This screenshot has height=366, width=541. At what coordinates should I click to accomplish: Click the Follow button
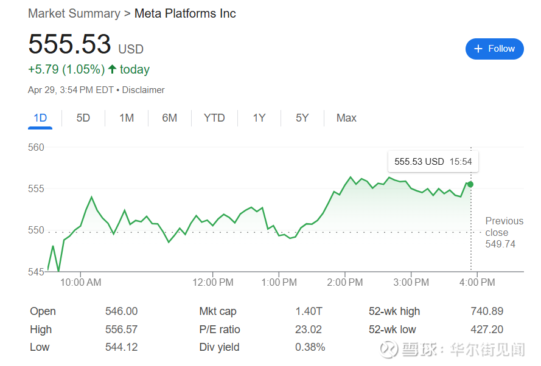pyautogui.click(x=494, y=49)
